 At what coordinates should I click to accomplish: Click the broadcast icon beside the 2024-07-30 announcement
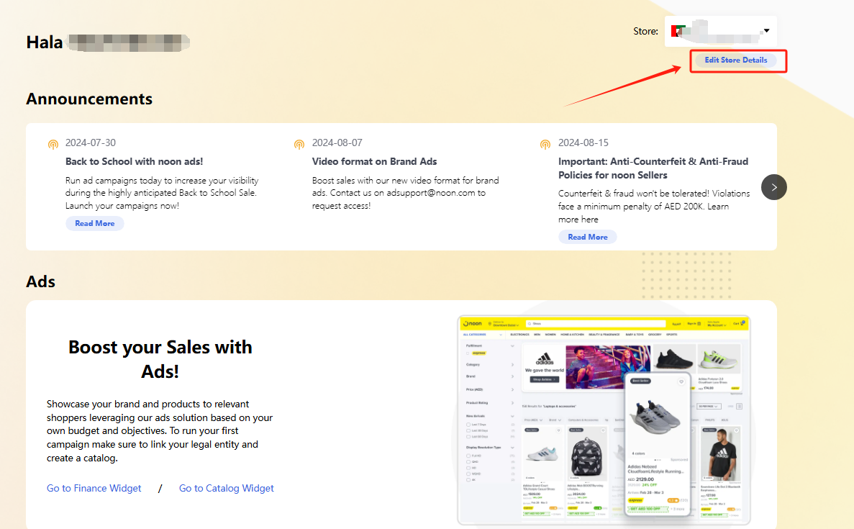(53, 145)
